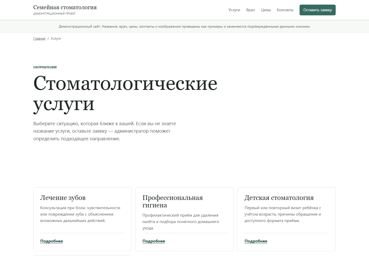Screen dimensions: 369x256
Task: Click the Семейная стоматология site title
Action: click(65, 7)
